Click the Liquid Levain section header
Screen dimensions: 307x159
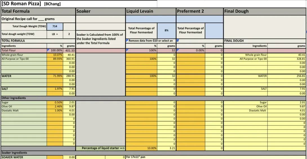pyautogui.click(x=151, y=12)
